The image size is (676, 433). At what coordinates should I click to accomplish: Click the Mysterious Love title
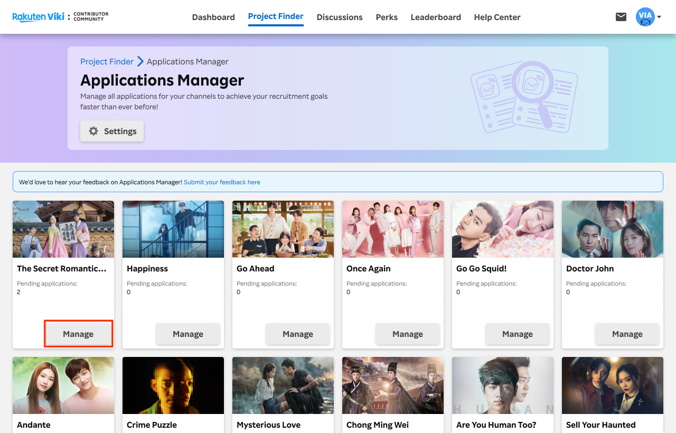268,425
